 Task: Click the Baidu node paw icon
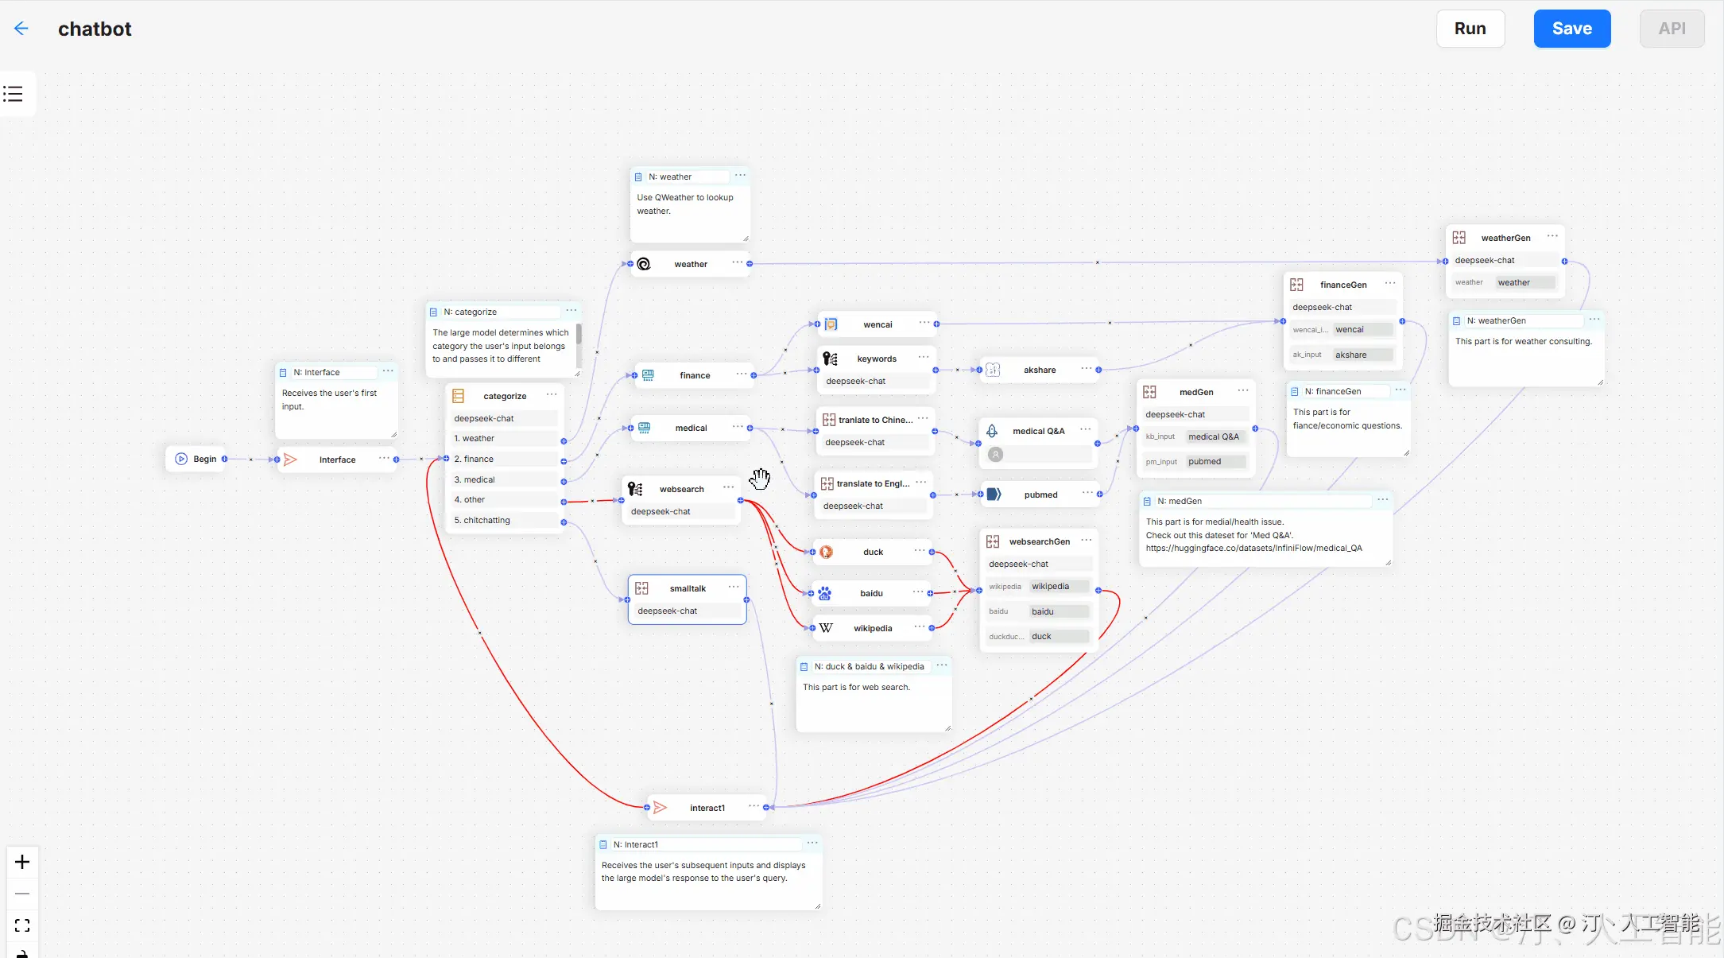tap(825, 593)
